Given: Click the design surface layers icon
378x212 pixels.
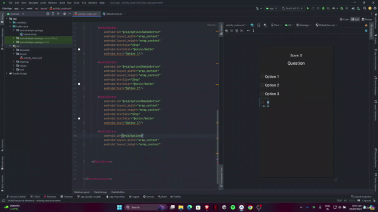Looking at the screenshot, I should point(252,25).
